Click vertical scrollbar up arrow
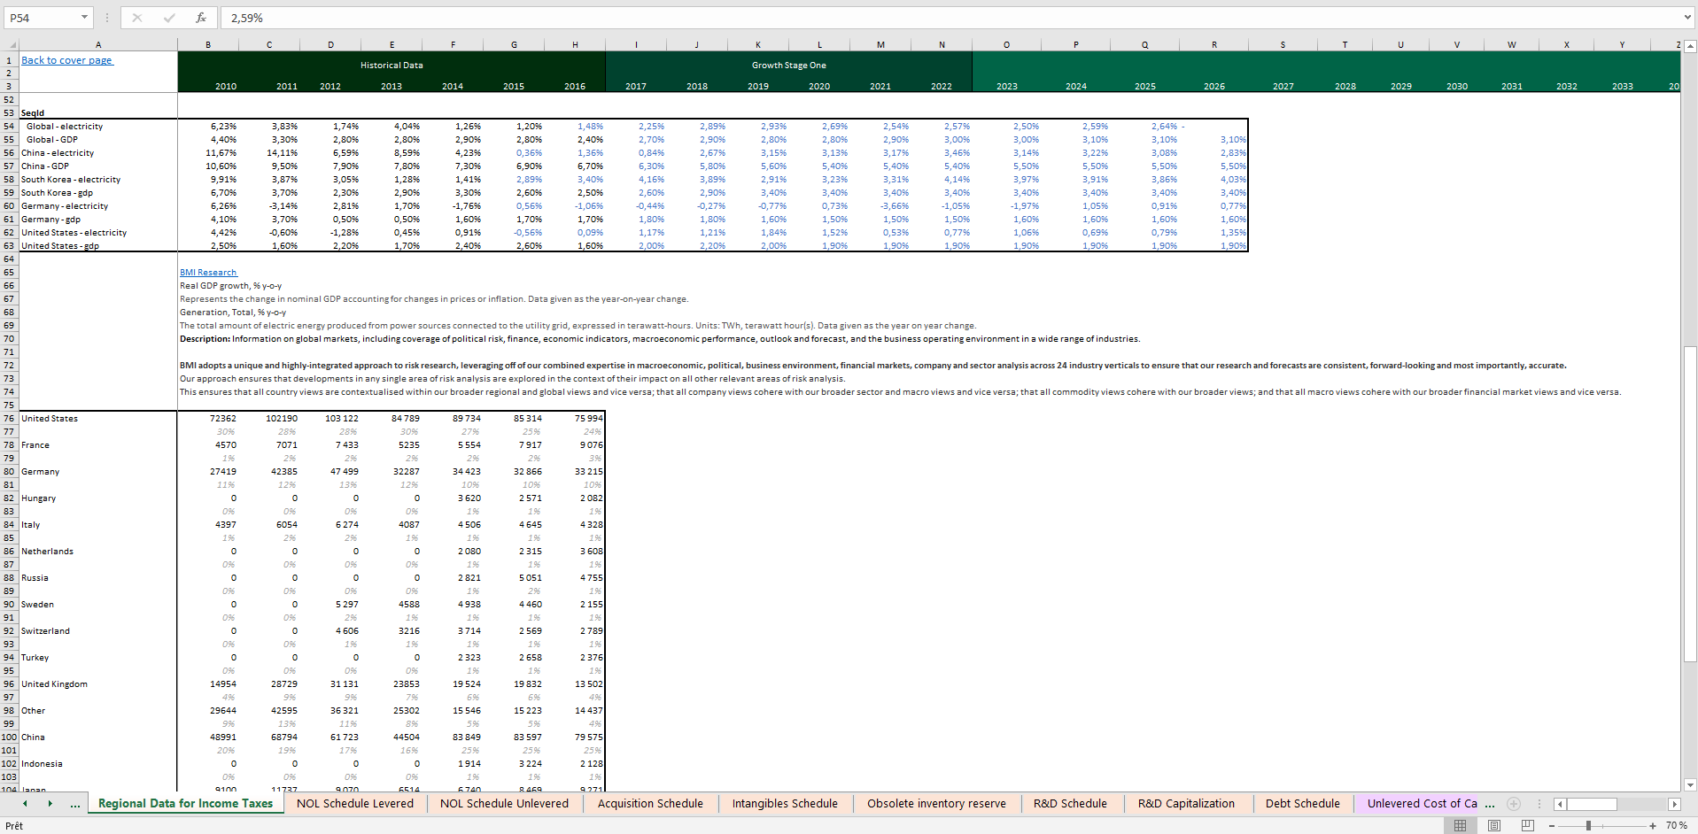This screenshot has height=834, width=1698. click(x=1690, y=46)
